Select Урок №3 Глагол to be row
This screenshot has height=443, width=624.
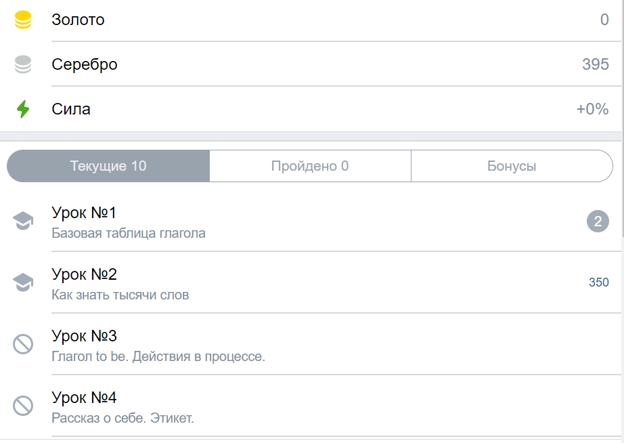pyautogui.click(x=311, y=344)
